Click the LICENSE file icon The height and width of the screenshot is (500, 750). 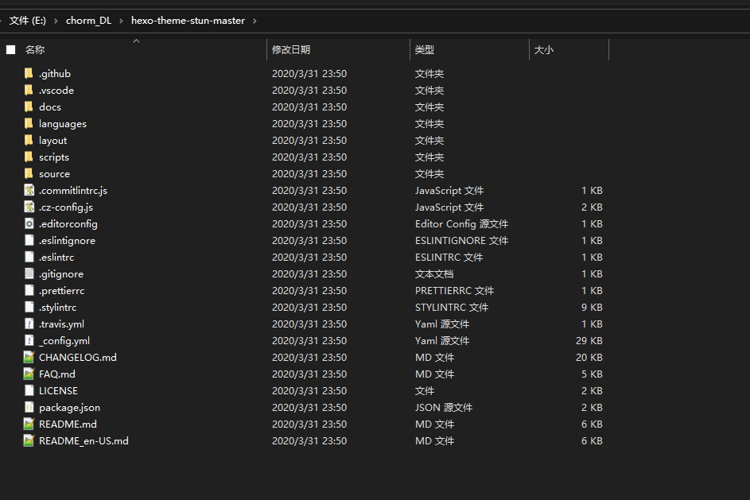[29, 391]
